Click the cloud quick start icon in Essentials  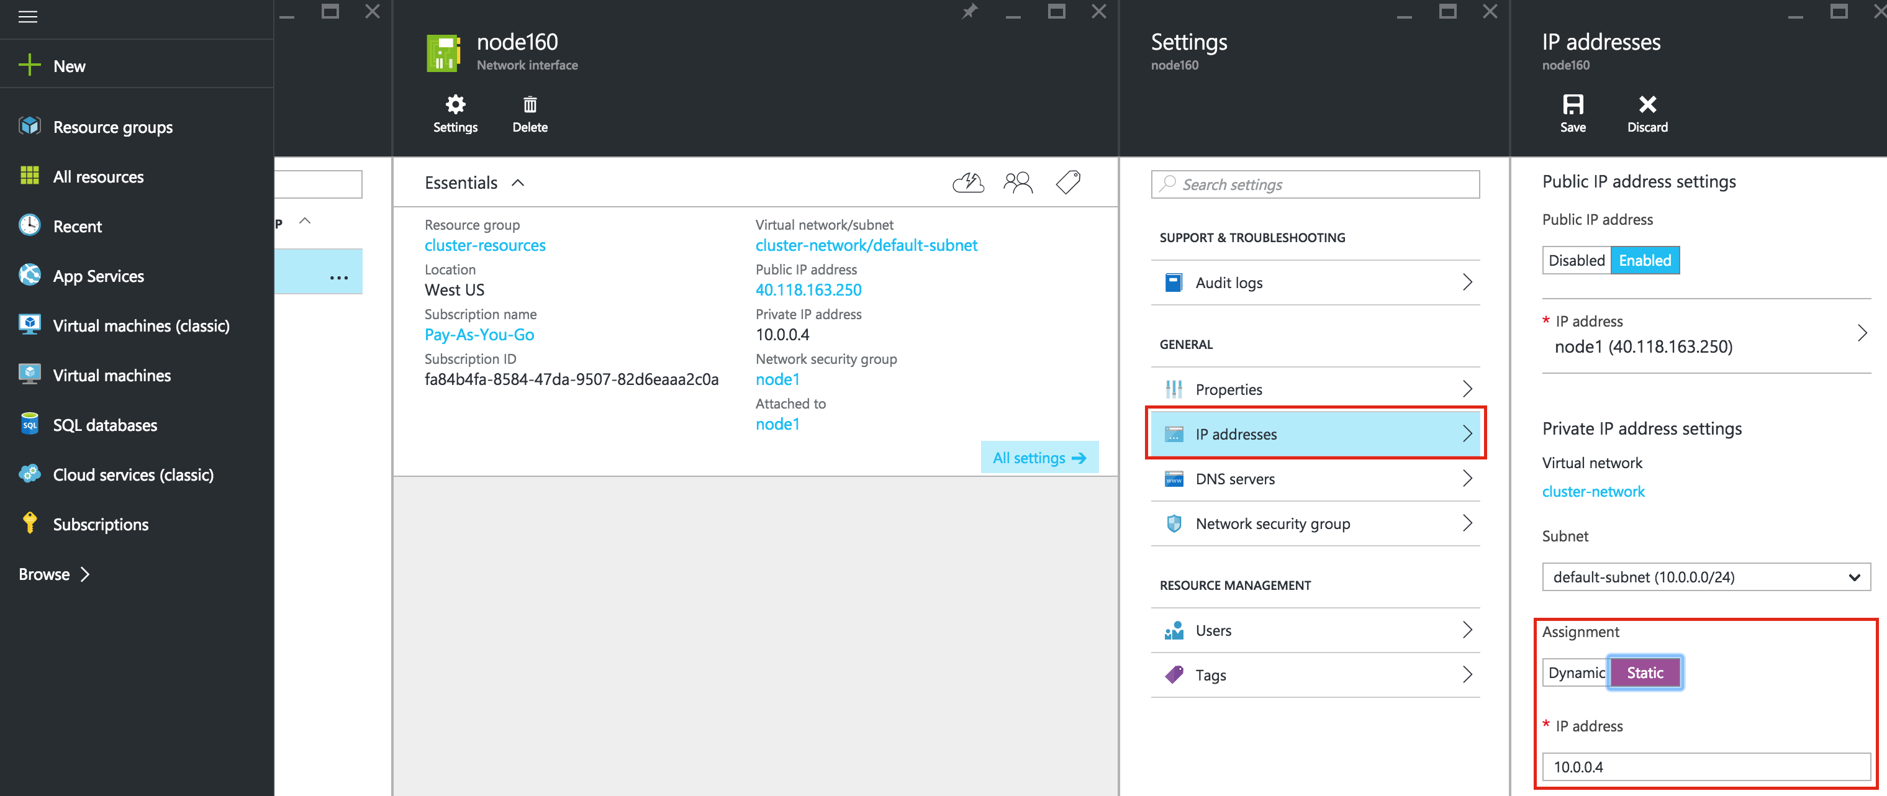click(967, 183)
